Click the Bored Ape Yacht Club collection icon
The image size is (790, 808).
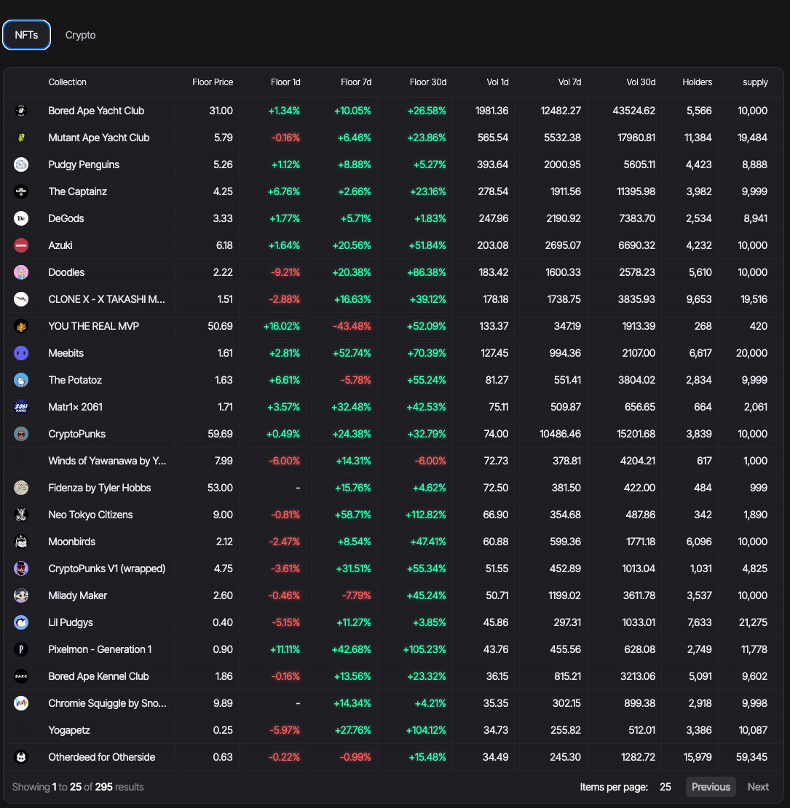tap(21, 111)
